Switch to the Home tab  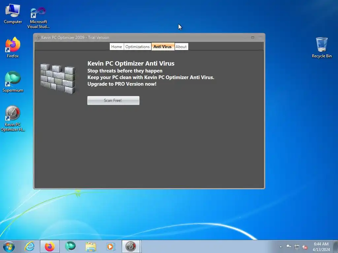point(117,47)
